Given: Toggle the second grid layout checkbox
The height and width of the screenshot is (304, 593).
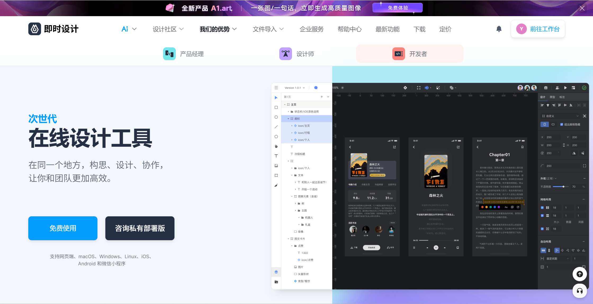Looking at the screenshot, I should (x=542, y=216).
